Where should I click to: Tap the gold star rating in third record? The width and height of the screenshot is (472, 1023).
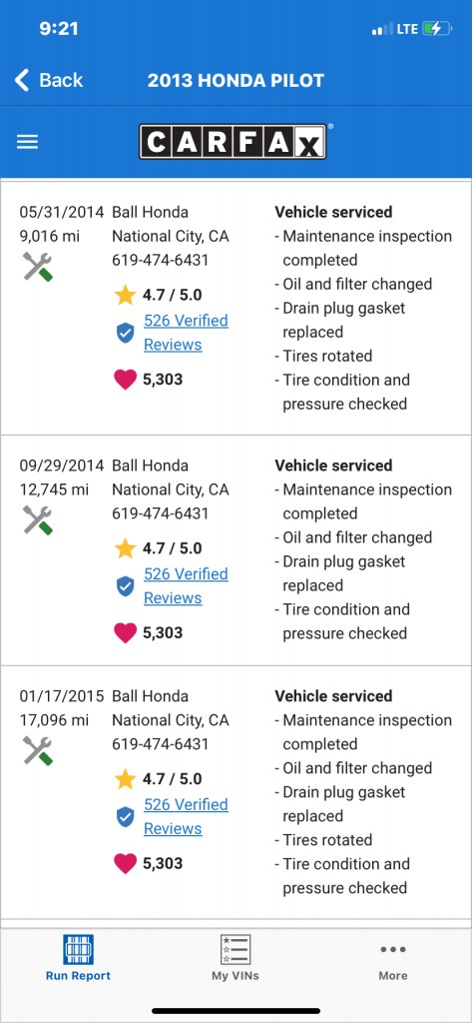[x=125, y=779]
